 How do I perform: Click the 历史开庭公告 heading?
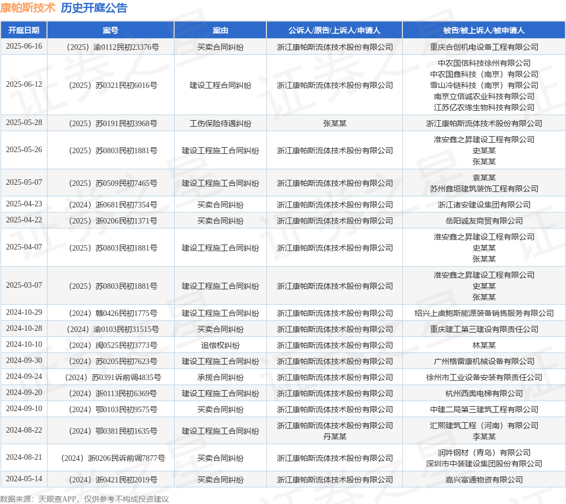click(x=94, y=8)
